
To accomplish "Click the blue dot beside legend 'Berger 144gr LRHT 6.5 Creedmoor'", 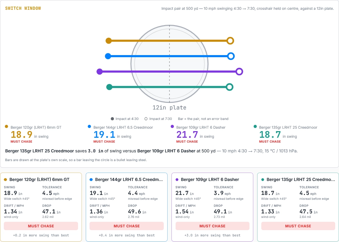I will [89, 127].
